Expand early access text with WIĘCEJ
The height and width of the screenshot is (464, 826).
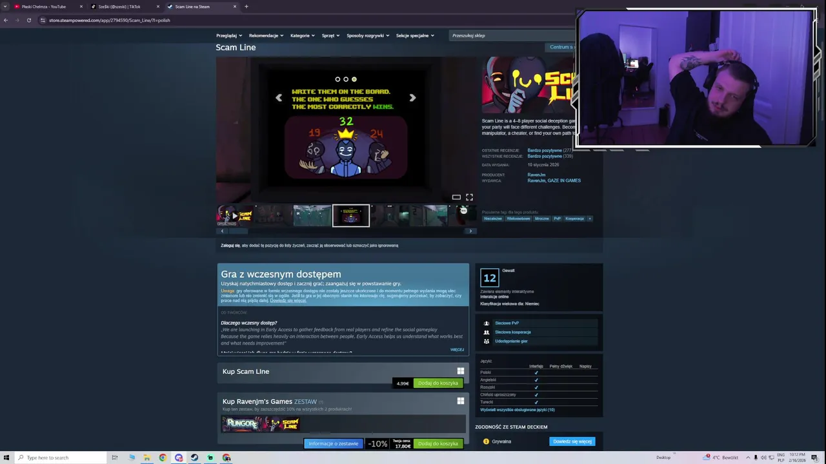coord(457,349)
